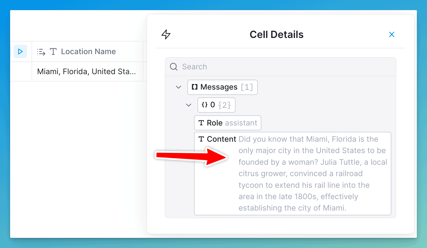The width and height of the screenshot is (427, 248).
Task: Click the Cell Details panel title
Action: coord(276,35)
